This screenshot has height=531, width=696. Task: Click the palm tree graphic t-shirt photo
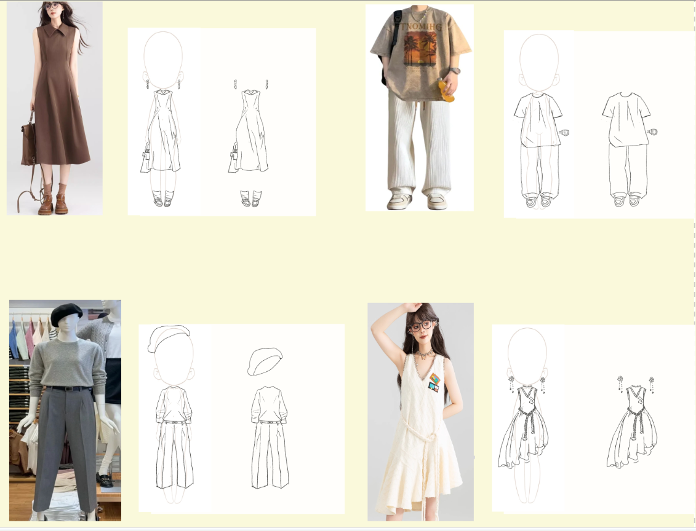click(x=419, y=108)
